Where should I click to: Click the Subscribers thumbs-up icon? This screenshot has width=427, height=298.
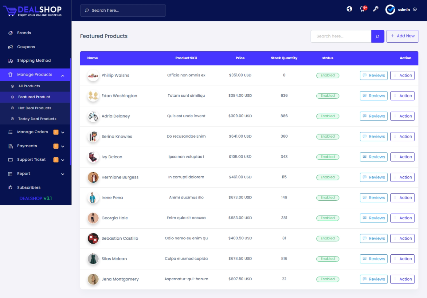click(x=10, y=187)
